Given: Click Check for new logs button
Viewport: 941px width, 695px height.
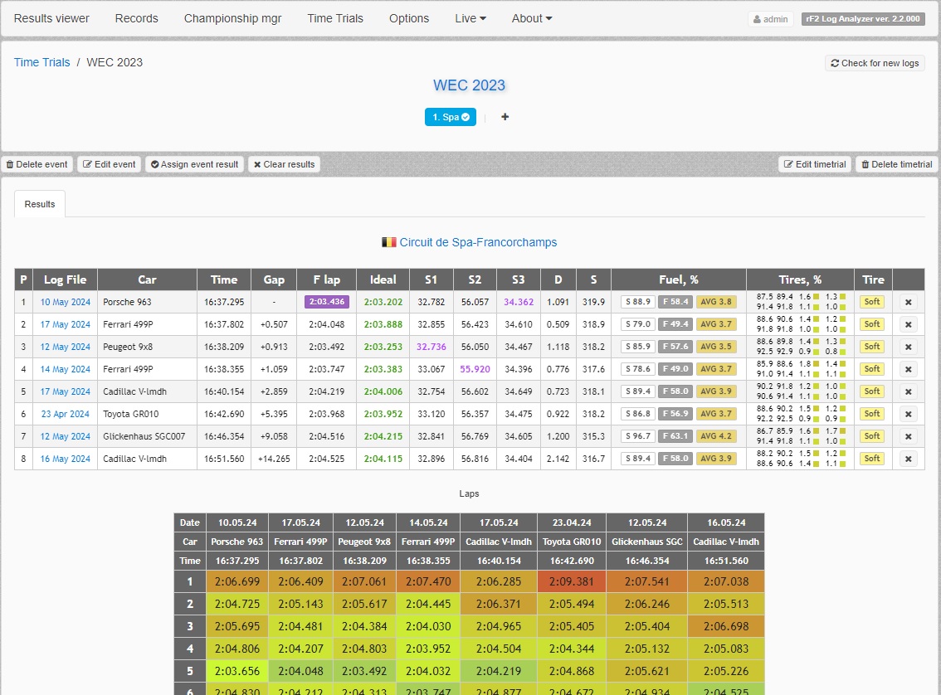Looking at the screenshot, I should pyautogui.click(x=875, y=63).
